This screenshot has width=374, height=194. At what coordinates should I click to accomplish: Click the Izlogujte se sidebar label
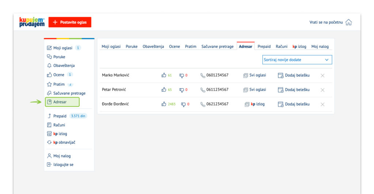coord(63,164)
